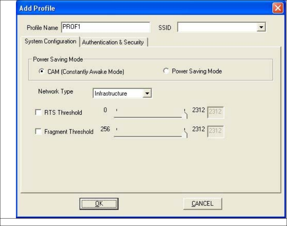
Task: Switch to the System Configuration tab
Action: point(50,41)
